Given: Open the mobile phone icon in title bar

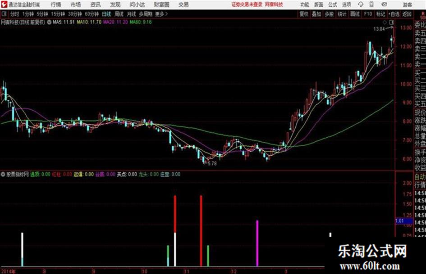Looking at the screenshot, I should pos(371,4).
